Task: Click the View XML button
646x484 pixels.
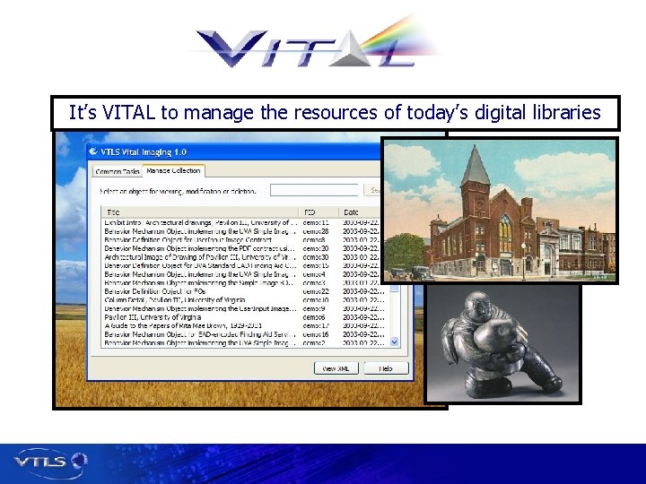Action: [336, 368]
